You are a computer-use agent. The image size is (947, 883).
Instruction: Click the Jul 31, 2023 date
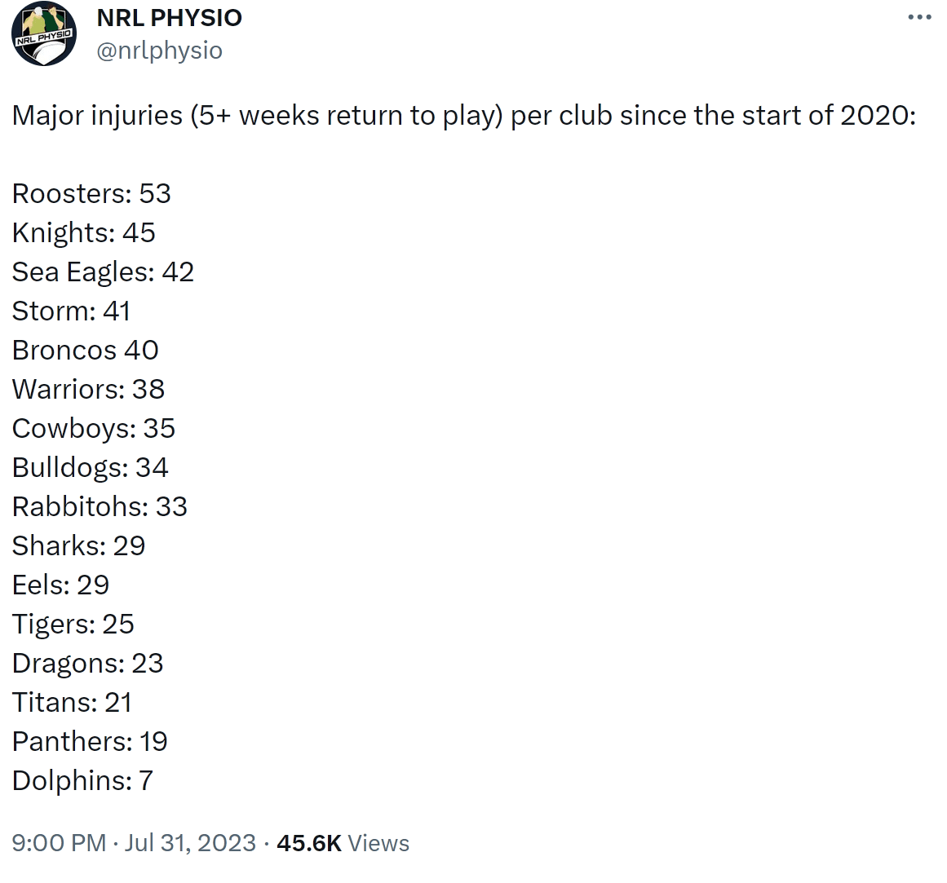190,842
